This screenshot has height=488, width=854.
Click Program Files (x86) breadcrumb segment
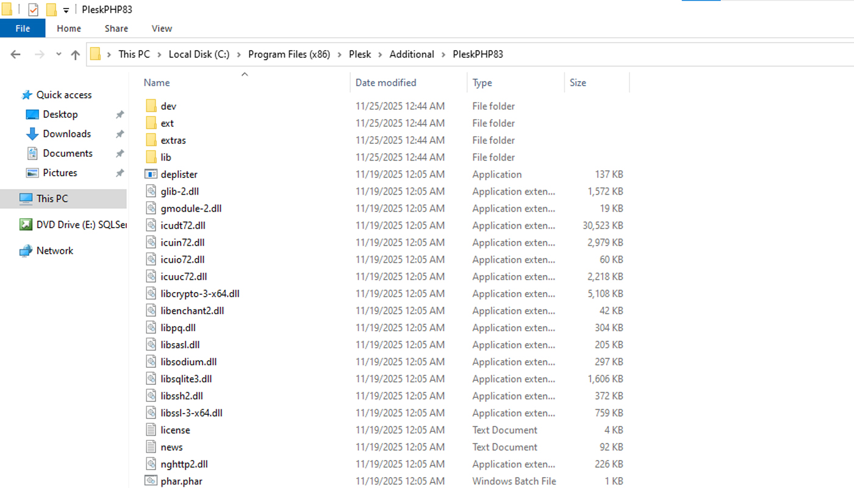(289, 54)
